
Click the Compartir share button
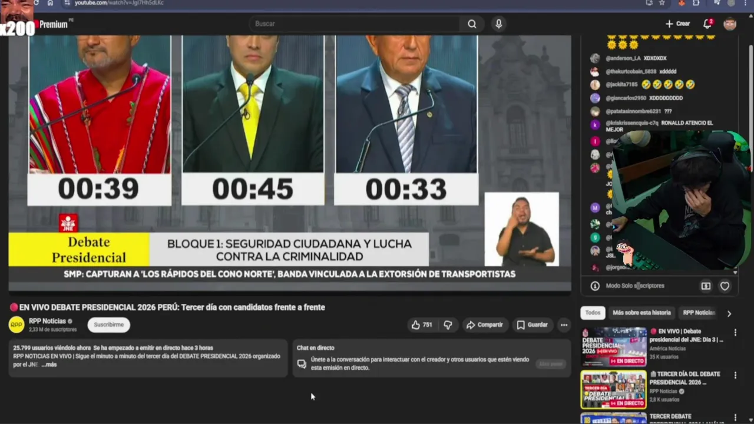[484, 324]
